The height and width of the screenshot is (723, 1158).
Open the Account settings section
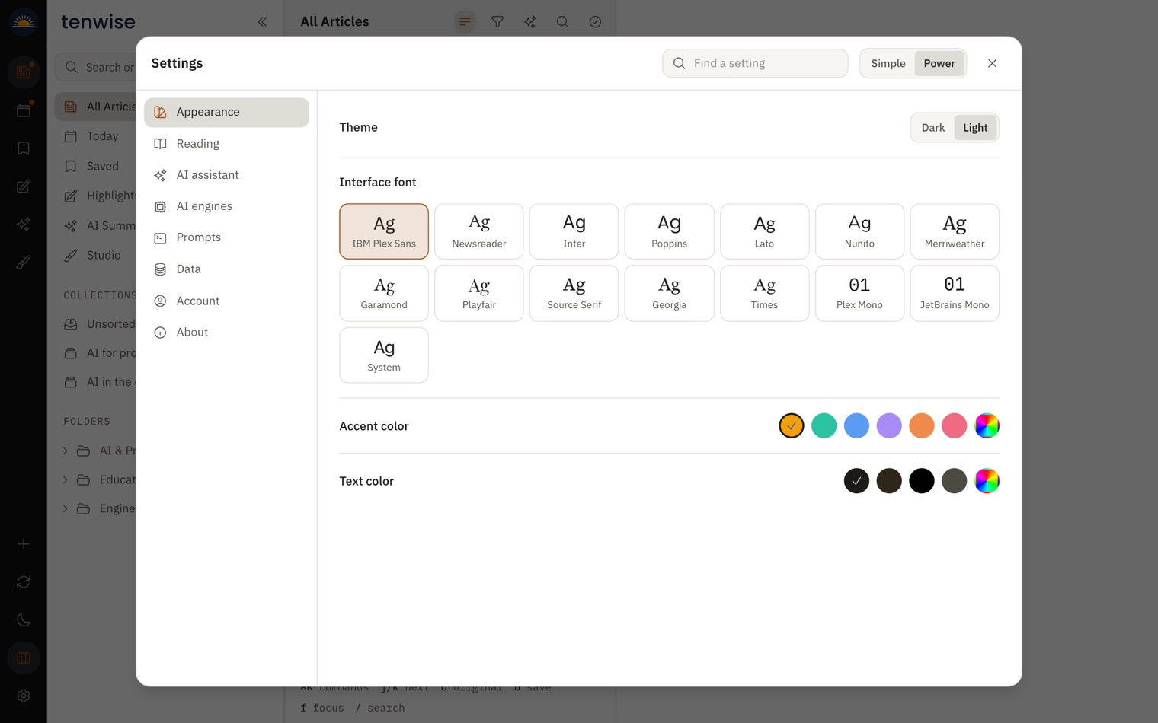(x=226, y=301)
